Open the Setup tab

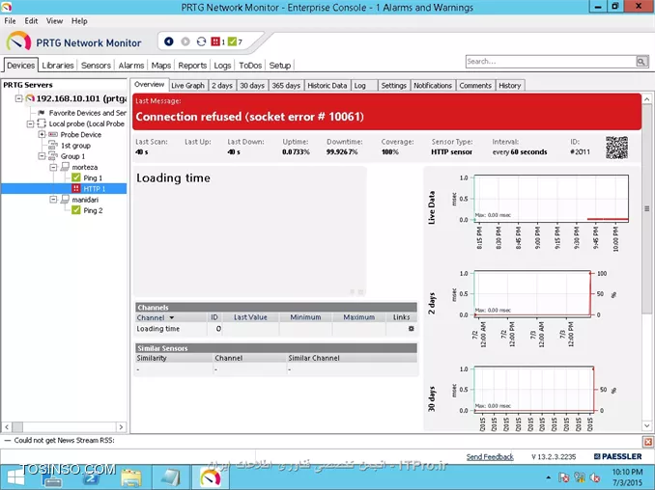coord(280,66)
